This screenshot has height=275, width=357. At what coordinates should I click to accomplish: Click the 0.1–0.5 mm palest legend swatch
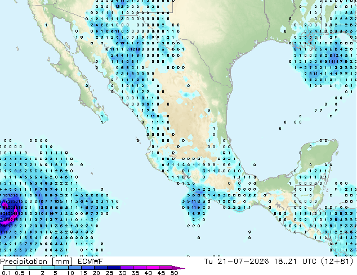(x=10, y=268)
